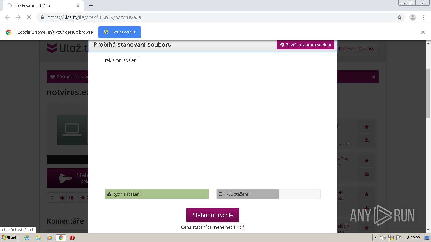This screenshot has height=242, width=431.
Task: Go back to the previous page
Action: (x=7, y=17)
